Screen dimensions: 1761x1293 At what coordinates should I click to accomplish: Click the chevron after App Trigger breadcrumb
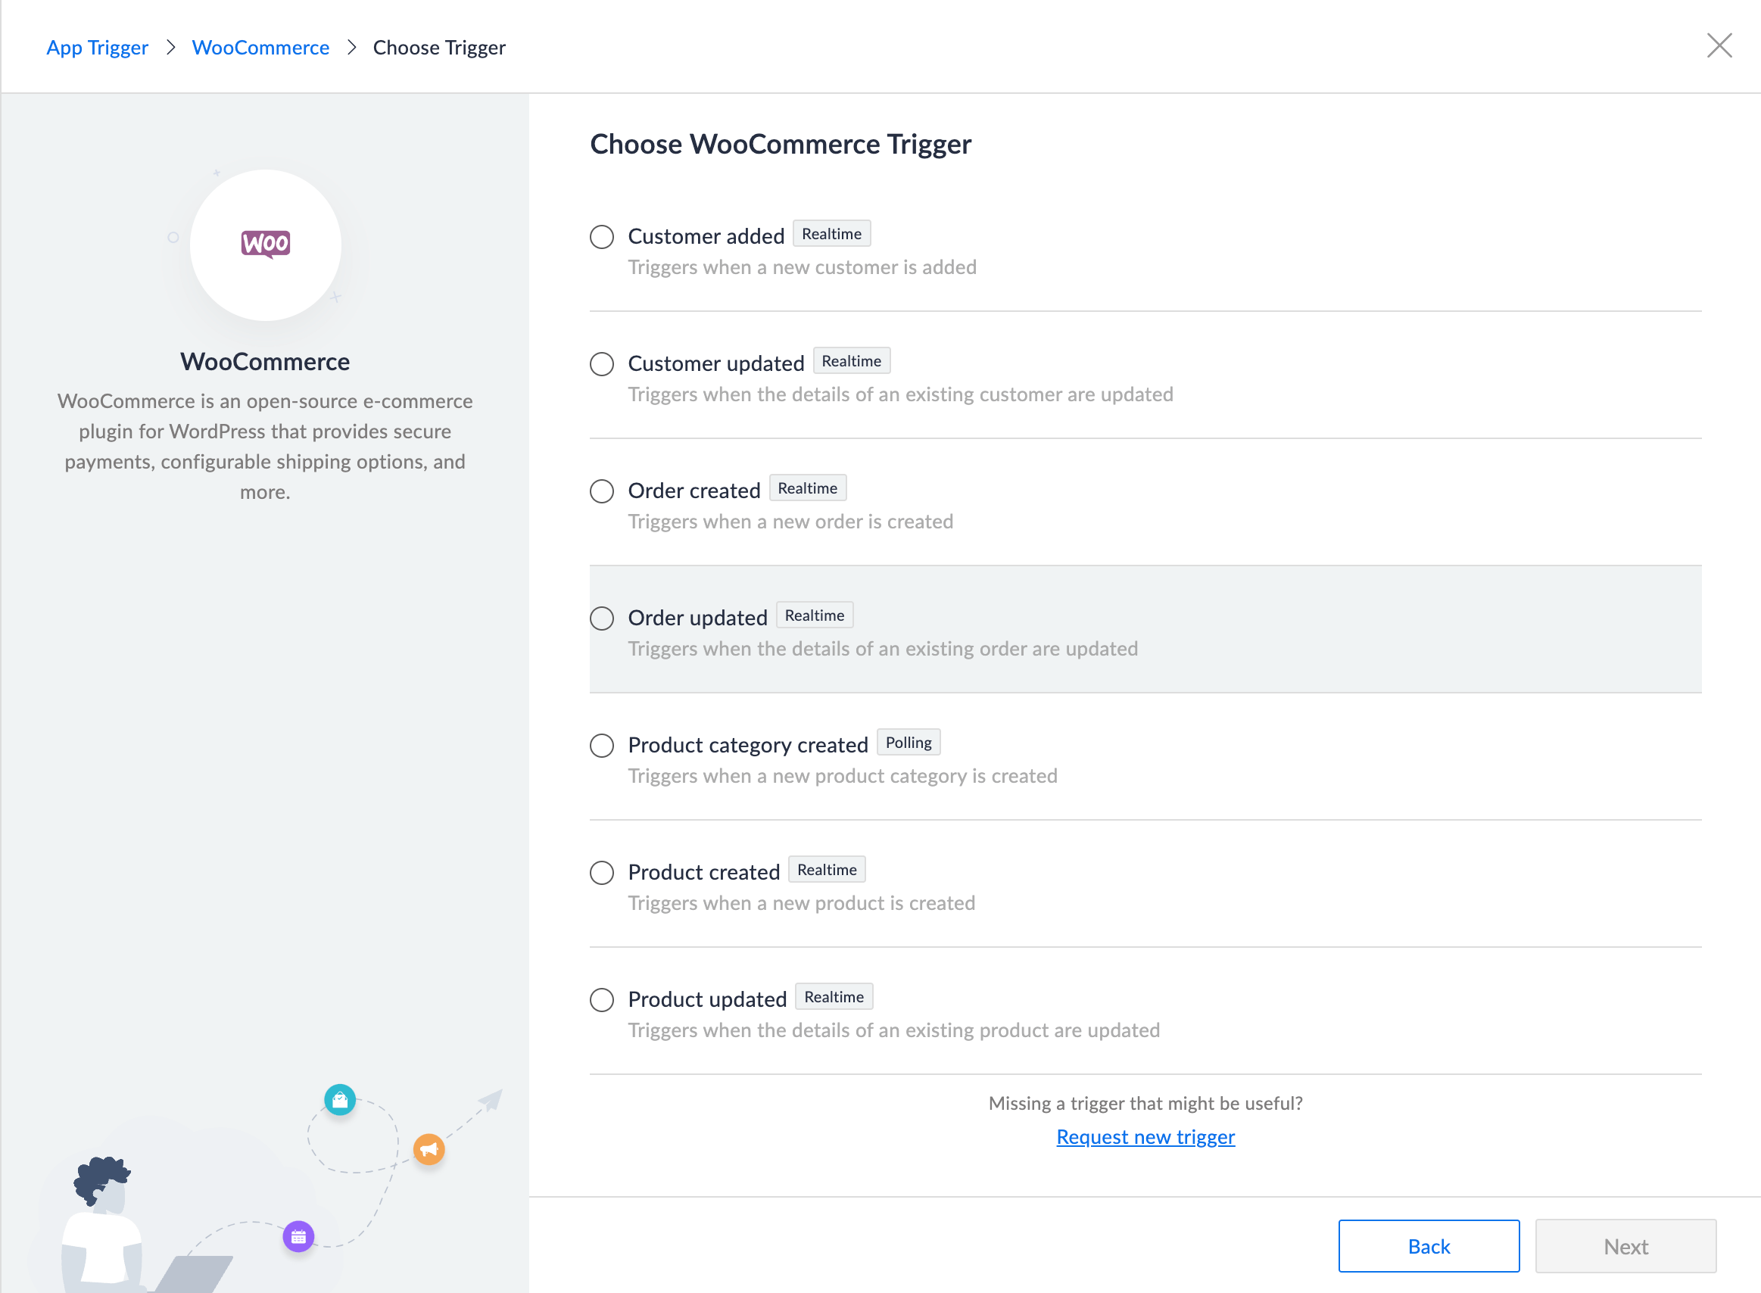pos(170,48)
